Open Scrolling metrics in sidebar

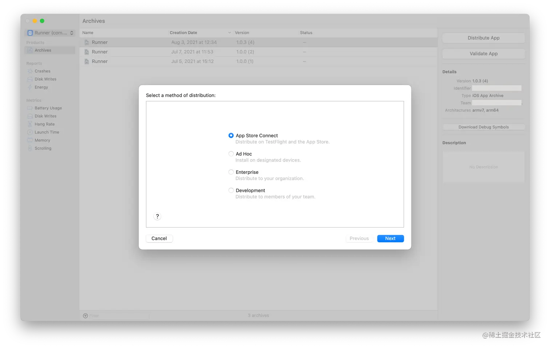[x=43, y=148]
